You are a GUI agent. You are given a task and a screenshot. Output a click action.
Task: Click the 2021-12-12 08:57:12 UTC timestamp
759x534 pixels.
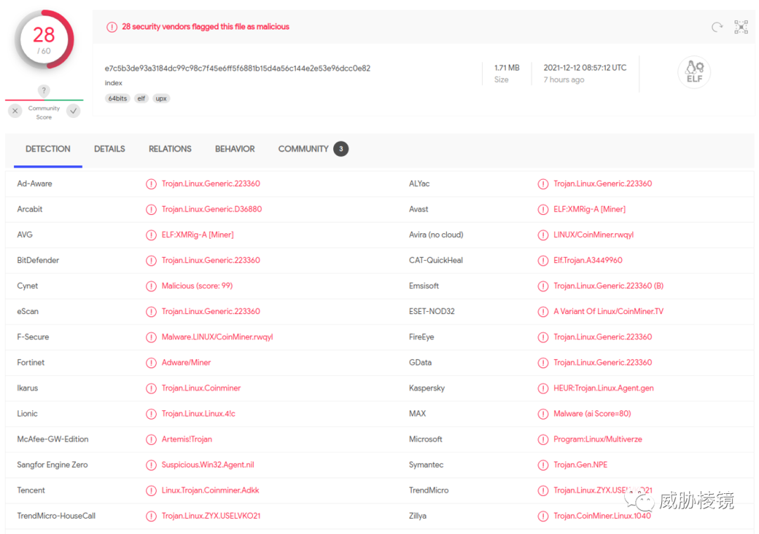point(585,67)
